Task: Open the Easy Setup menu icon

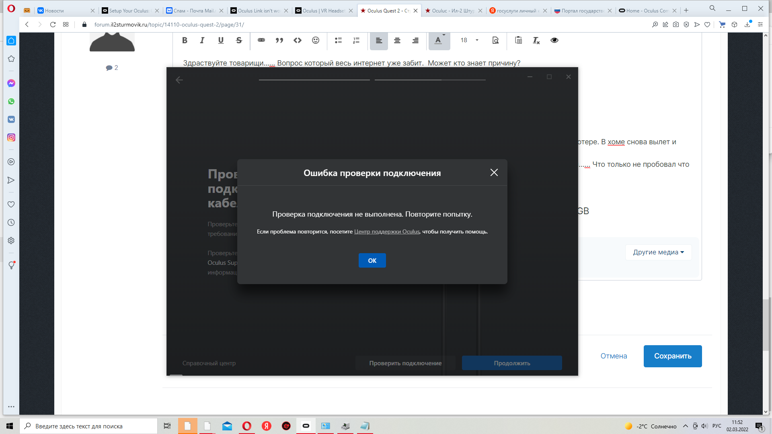Action: [760, 25]
